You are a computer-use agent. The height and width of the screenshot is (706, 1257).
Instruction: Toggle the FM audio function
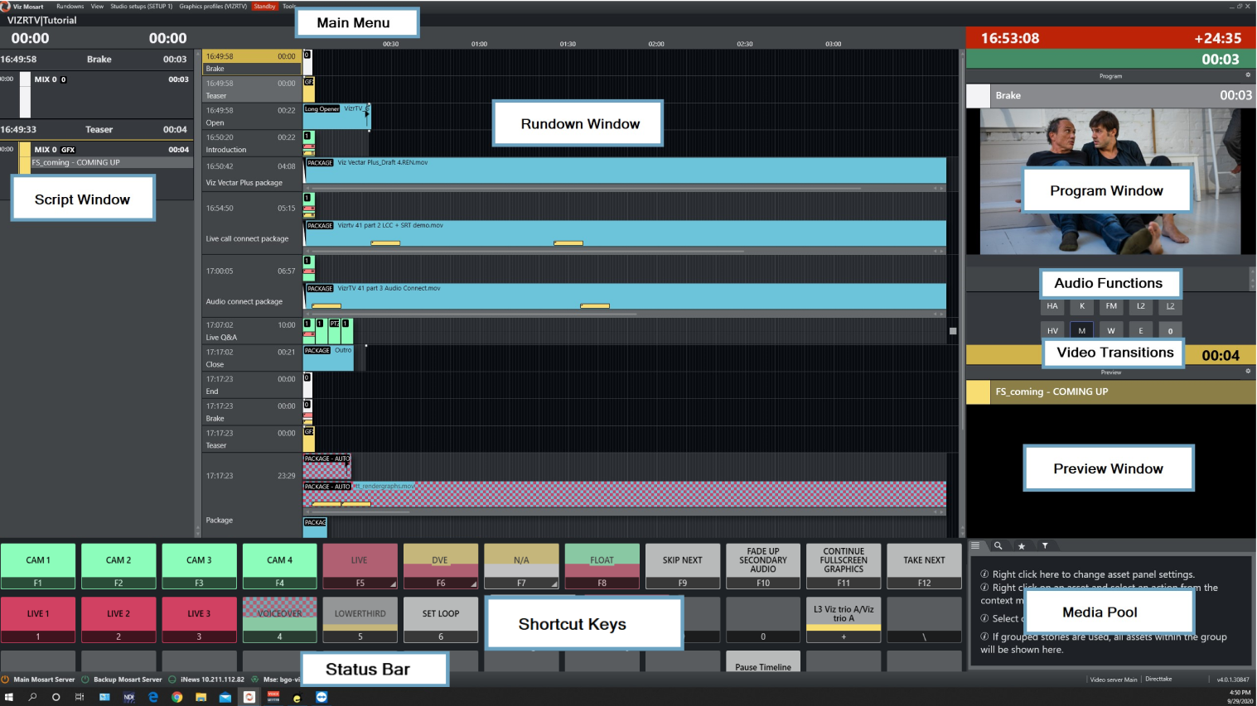point(1111,306)
